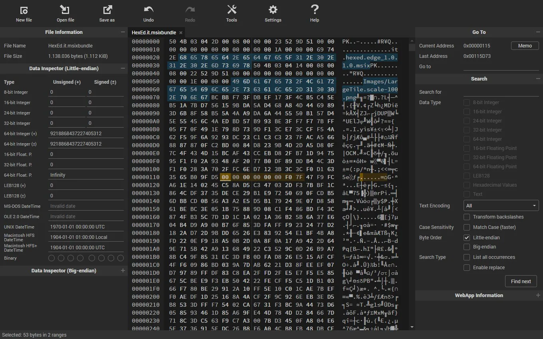Edit the 64-bit Float. P. Infinity value

coord(86,175)
